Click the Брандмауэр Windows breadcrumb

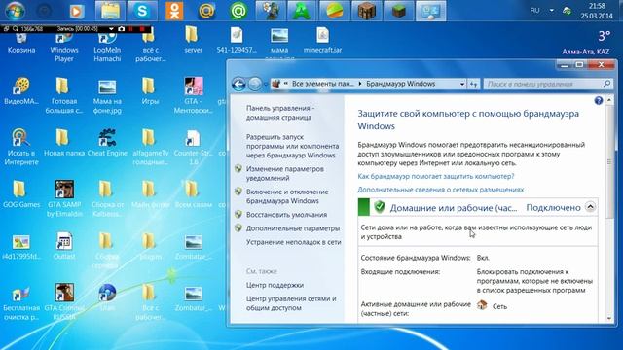pos(400,84)
